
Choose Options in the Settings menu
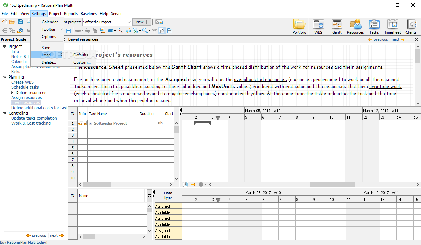click(47, 37)
